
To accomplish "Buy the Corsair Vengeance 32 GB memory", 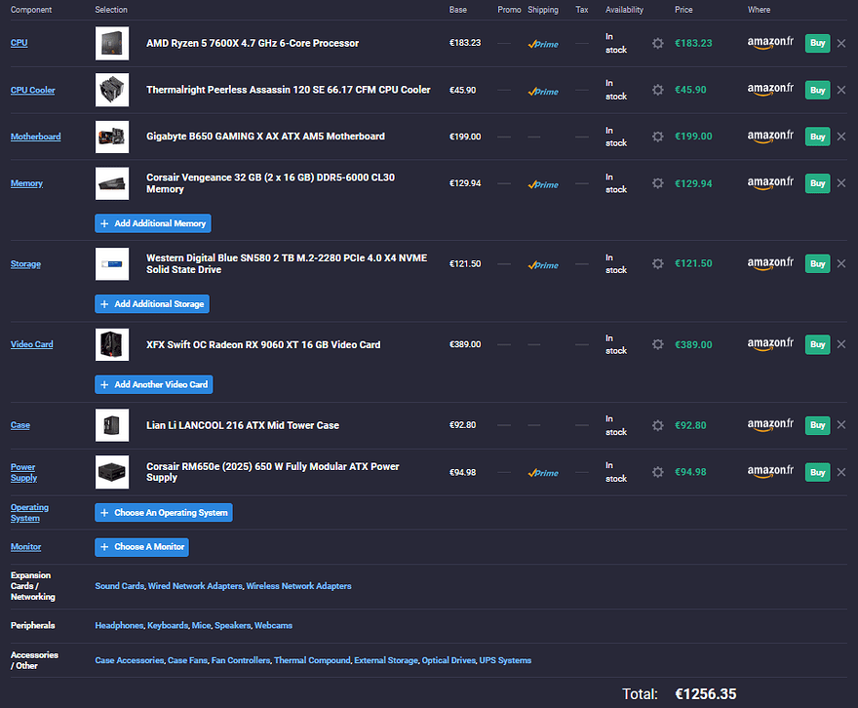I will (x=817, y=183).
